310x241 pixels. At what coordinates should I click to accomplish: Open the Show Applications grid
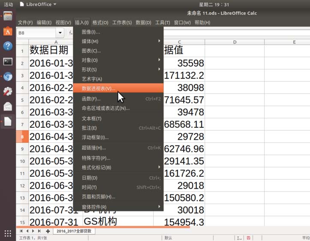(8, 233)
